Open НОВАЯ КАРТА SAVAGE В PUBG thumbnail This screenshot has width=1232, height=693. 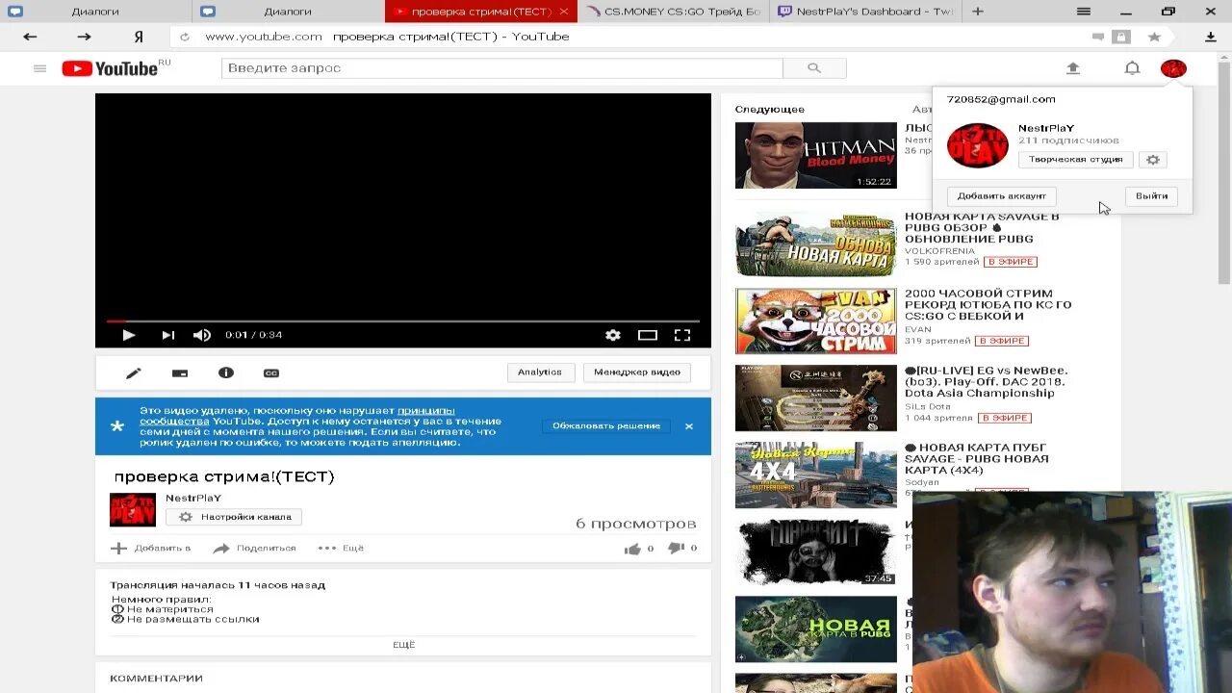pos(816,244)
